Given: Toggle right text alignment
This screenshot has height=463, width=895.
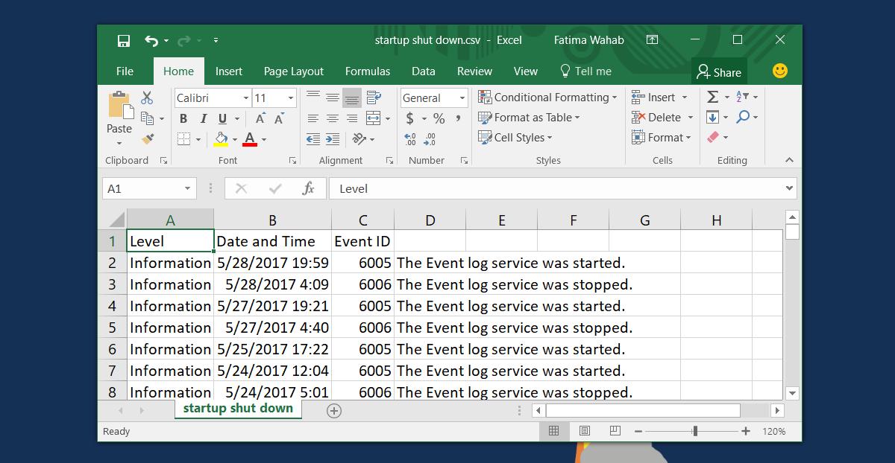Looking at the screenshot, I should pos(352,118).
